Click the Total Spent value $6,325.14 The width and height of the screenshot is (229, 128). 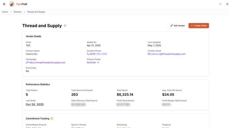coord(125,94)
